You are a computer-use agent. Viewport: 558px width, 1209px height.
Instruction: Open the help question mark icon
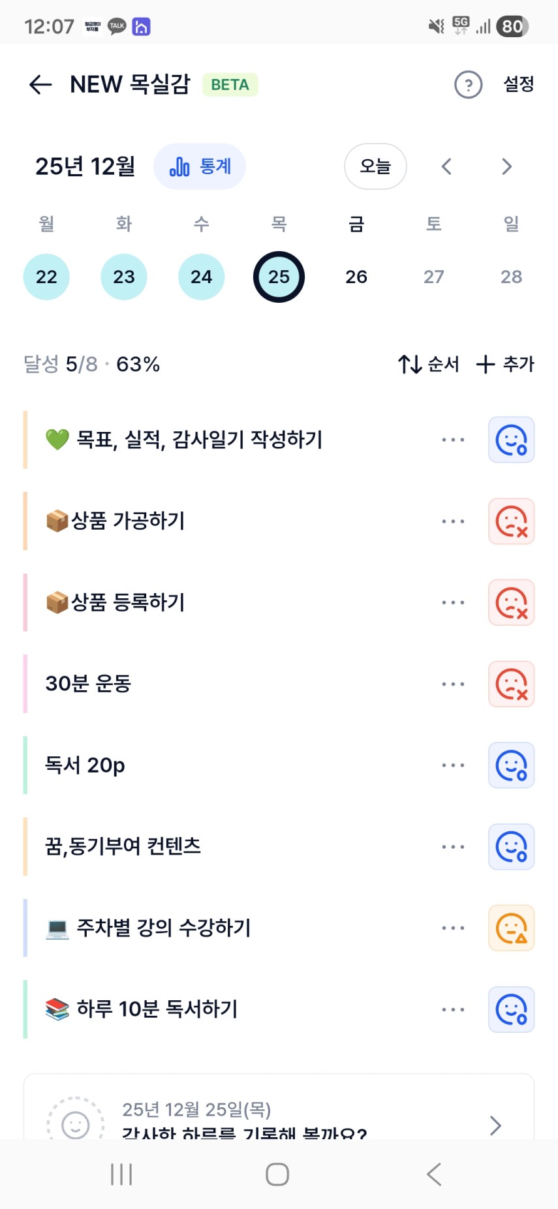(x=468, y=85)
